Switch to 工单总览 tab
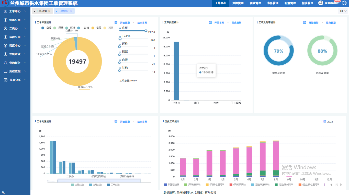Image resolution: width=349 pixels, height=195 pixels. point(41,11)
